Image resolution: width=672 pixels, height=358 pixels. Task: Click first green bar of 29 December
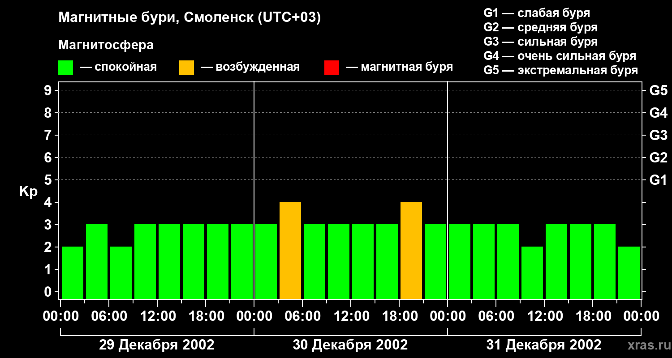73,273
